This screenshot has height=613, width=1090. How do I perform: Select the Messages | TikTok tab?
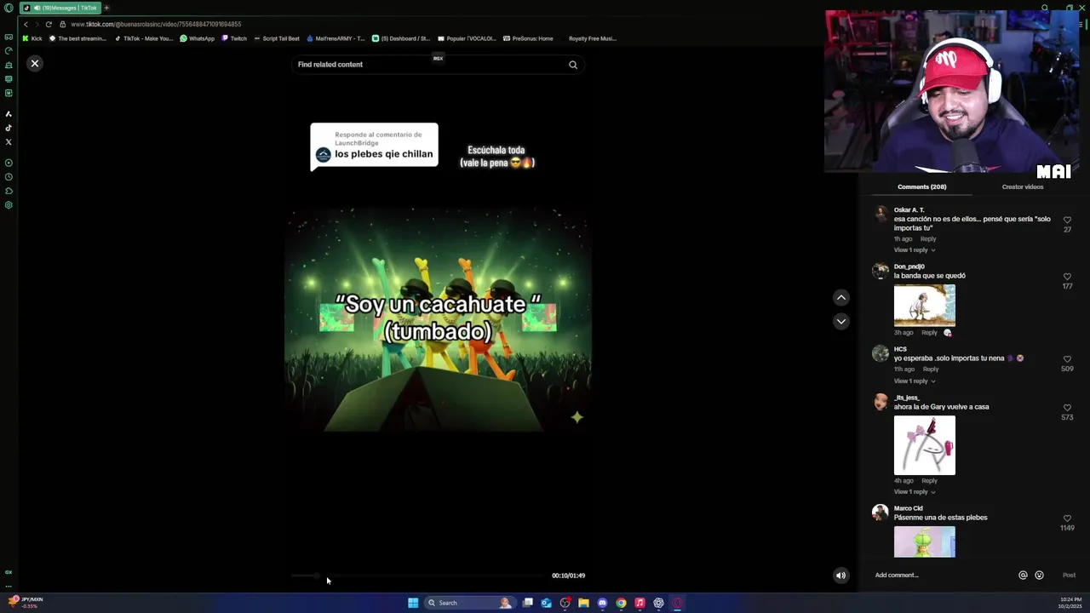pyautogui.click(x=60, y=8)
